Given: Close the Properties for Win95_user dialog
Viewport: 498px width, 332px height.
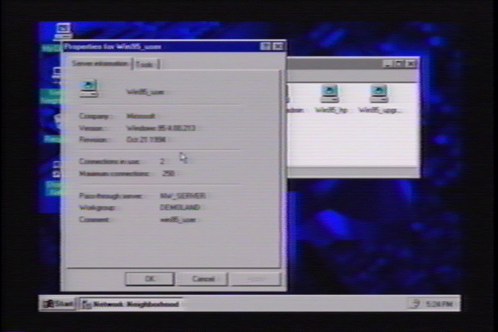Looking at the screenshot, I should pos(279,46).
